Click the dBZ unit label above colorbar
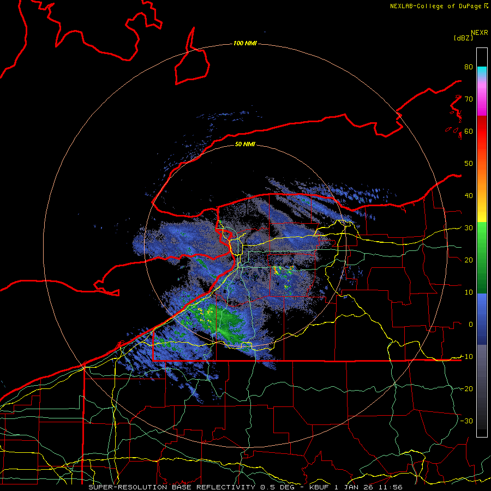Screen dimensions: 491x491 click(463, 38)
